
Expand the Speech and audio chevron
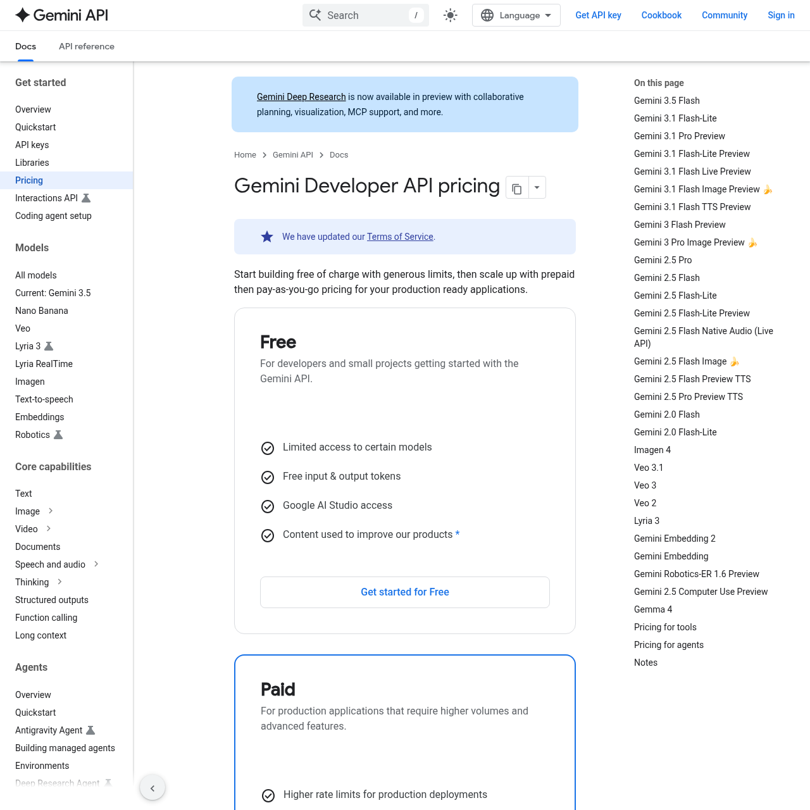point(96,564)
